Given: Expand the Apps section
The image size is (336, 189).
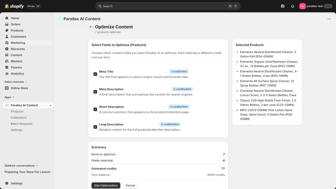Looking at the screenshot, I should click(x=9, y=97).
